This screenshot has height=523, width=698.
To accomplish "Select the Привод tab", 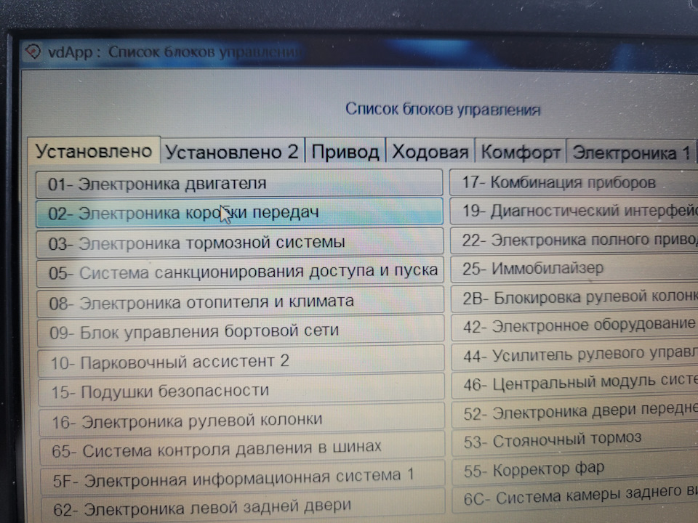I will tap(345, 152).
